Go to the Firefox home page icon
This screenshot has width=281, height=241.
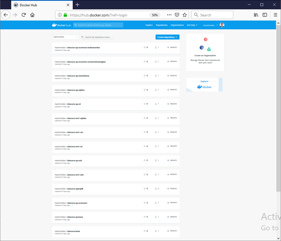[32, 15]
